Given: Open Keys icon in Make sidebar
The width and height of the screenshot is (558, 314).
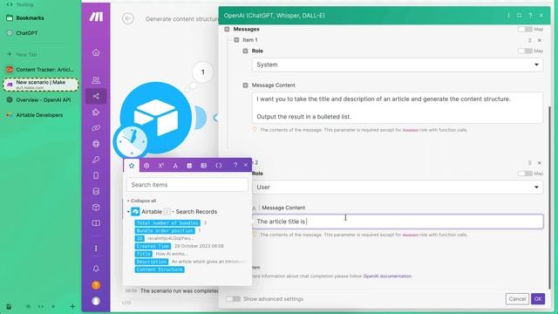Looking at the screenshot, I should click(96, 160).
